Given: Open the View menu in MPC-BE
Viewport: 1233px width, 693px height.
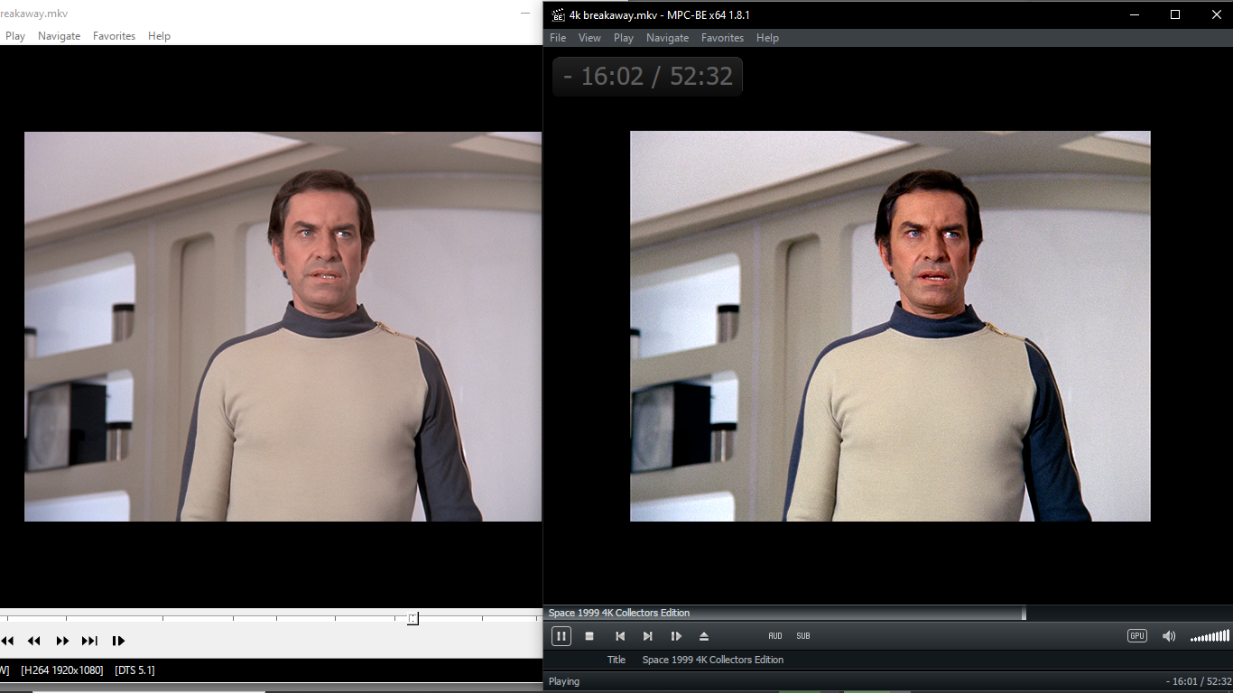Looking at the screenshot, I should (589, 38).
